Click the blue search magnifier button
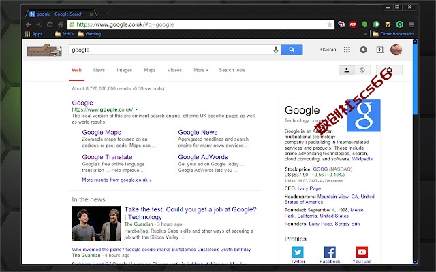 (x=292, y=50)
